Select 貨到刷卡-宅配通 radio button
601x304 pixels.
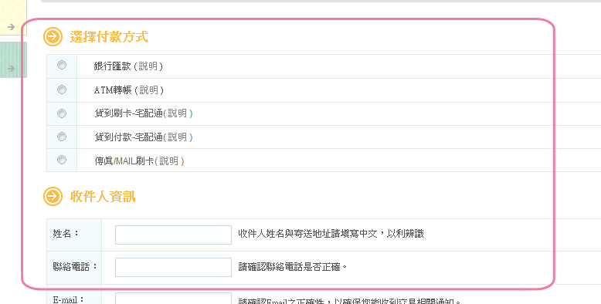62,113
